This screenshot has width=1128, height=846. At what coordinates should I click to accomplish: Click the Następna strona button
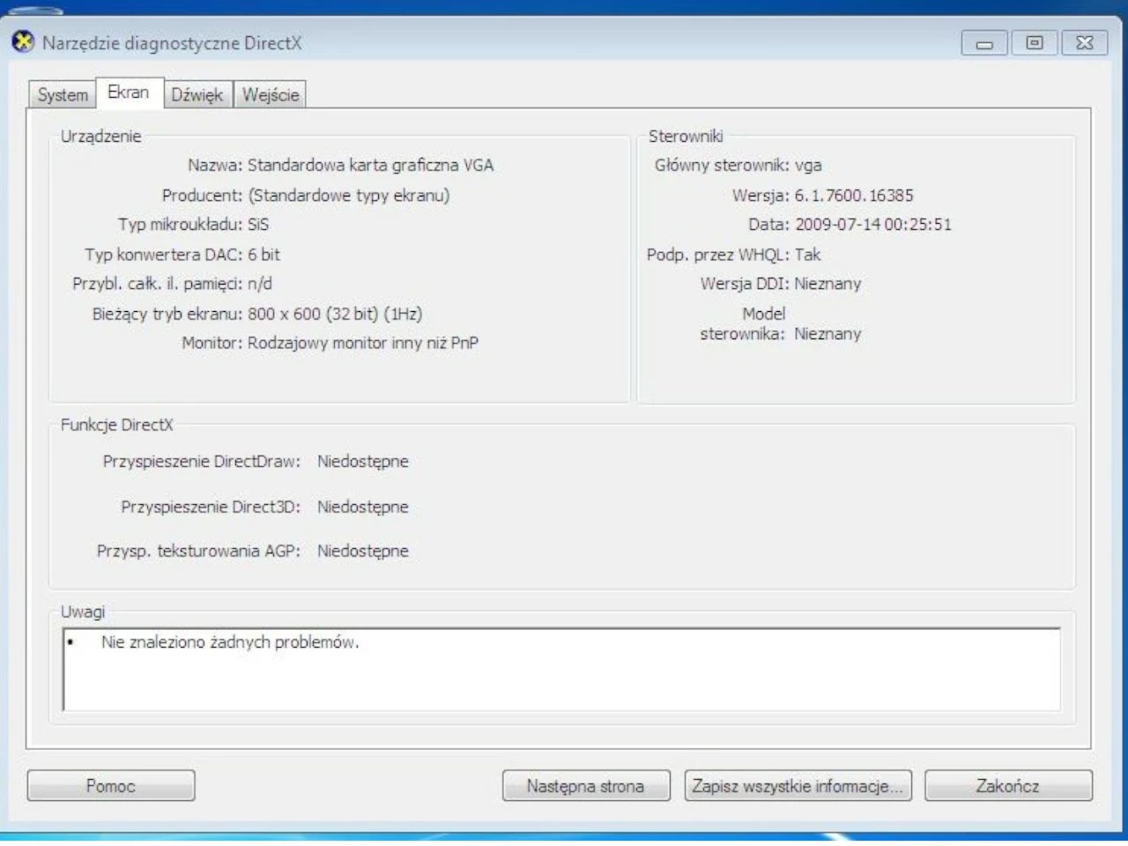585,785
